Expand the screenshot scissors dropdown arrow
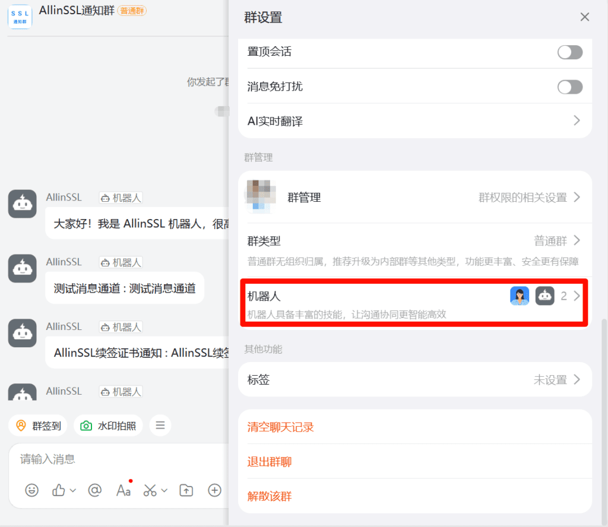Viewport: 608px width, 527px height. (x=165, y=490)
